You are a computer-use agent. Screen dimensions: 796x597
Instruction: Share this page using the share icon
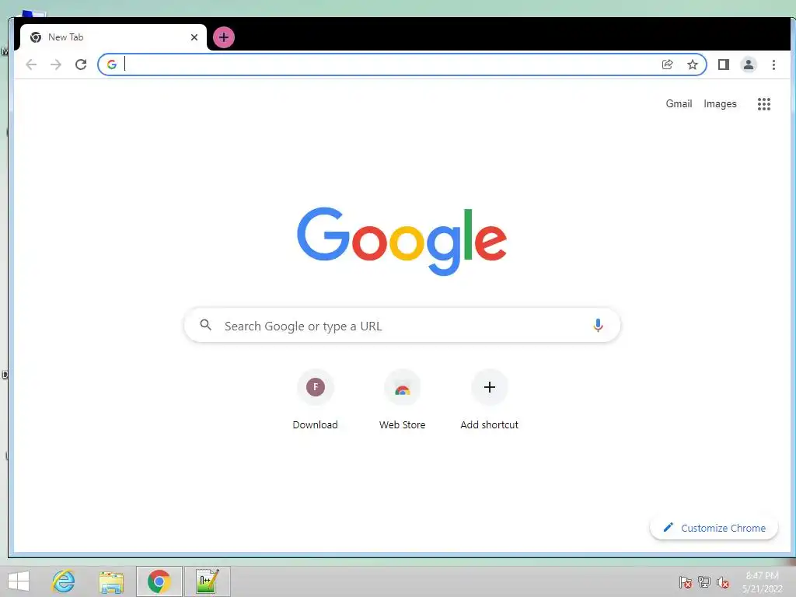coord(668,65)
